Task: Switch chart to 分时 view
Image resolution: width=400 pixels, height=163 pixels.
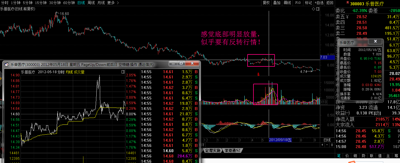Action: 5,3
